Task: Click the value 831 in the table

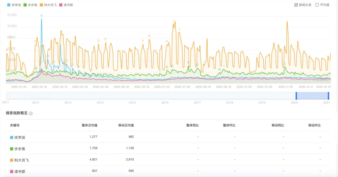Action: pos(95,171)
